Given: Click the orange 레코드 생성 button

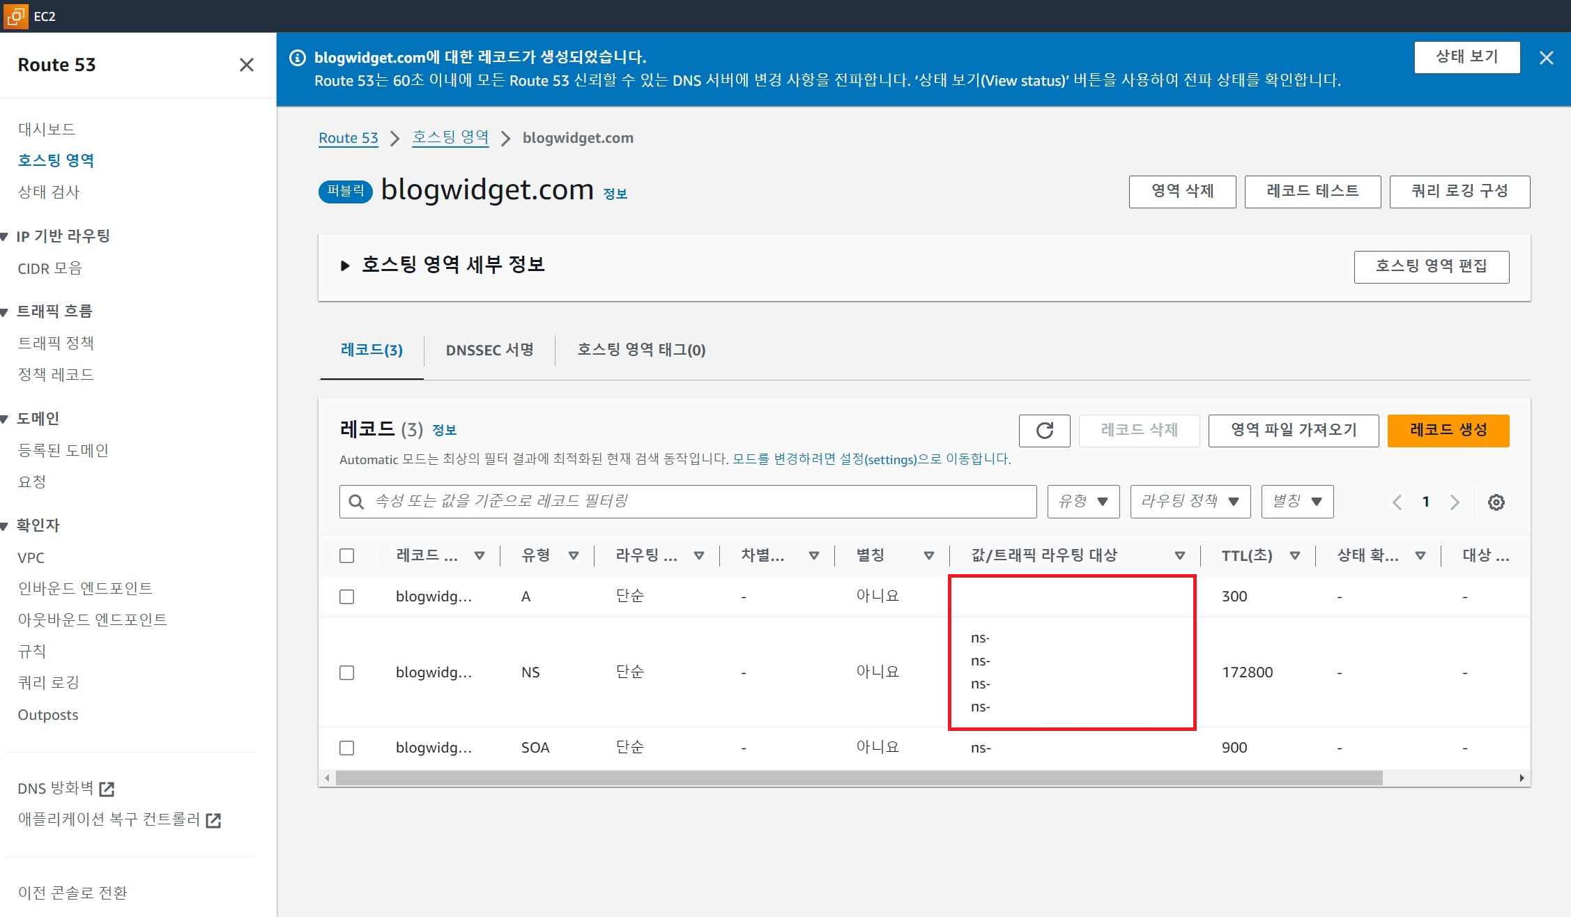Looking at the screenshot, I should (1448, 431).
